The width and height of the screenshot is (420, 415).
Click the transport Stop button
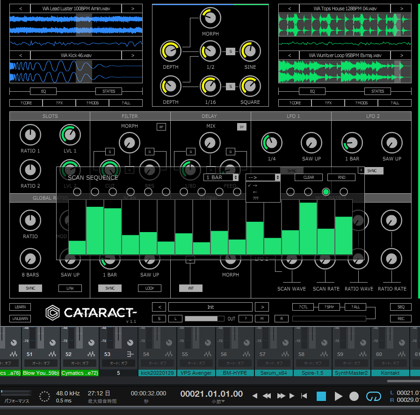point(321,396)
